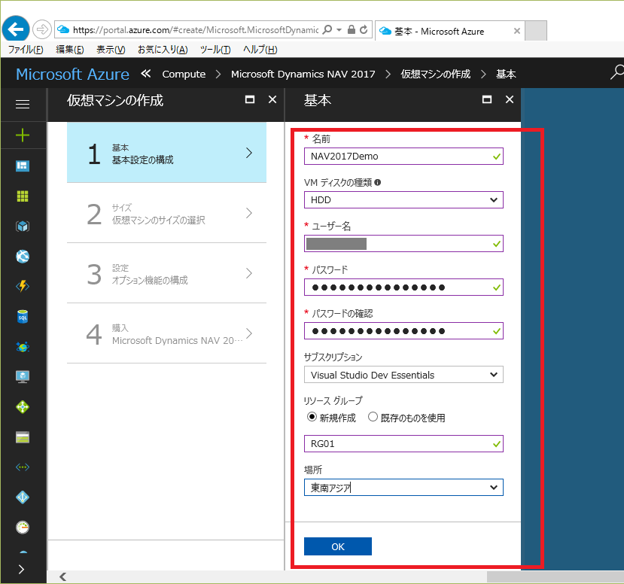Open the 表示(V) menu
Viewport: 624px width, 584px height.
tap(111, 50)
